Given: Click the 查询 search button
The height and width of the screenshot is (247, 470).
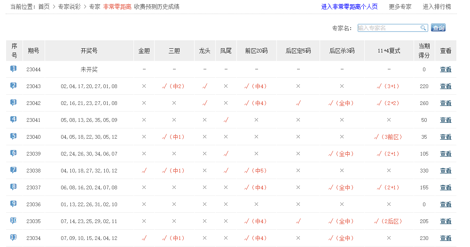Looking at the screenshot, I should [x=438, y=28].
